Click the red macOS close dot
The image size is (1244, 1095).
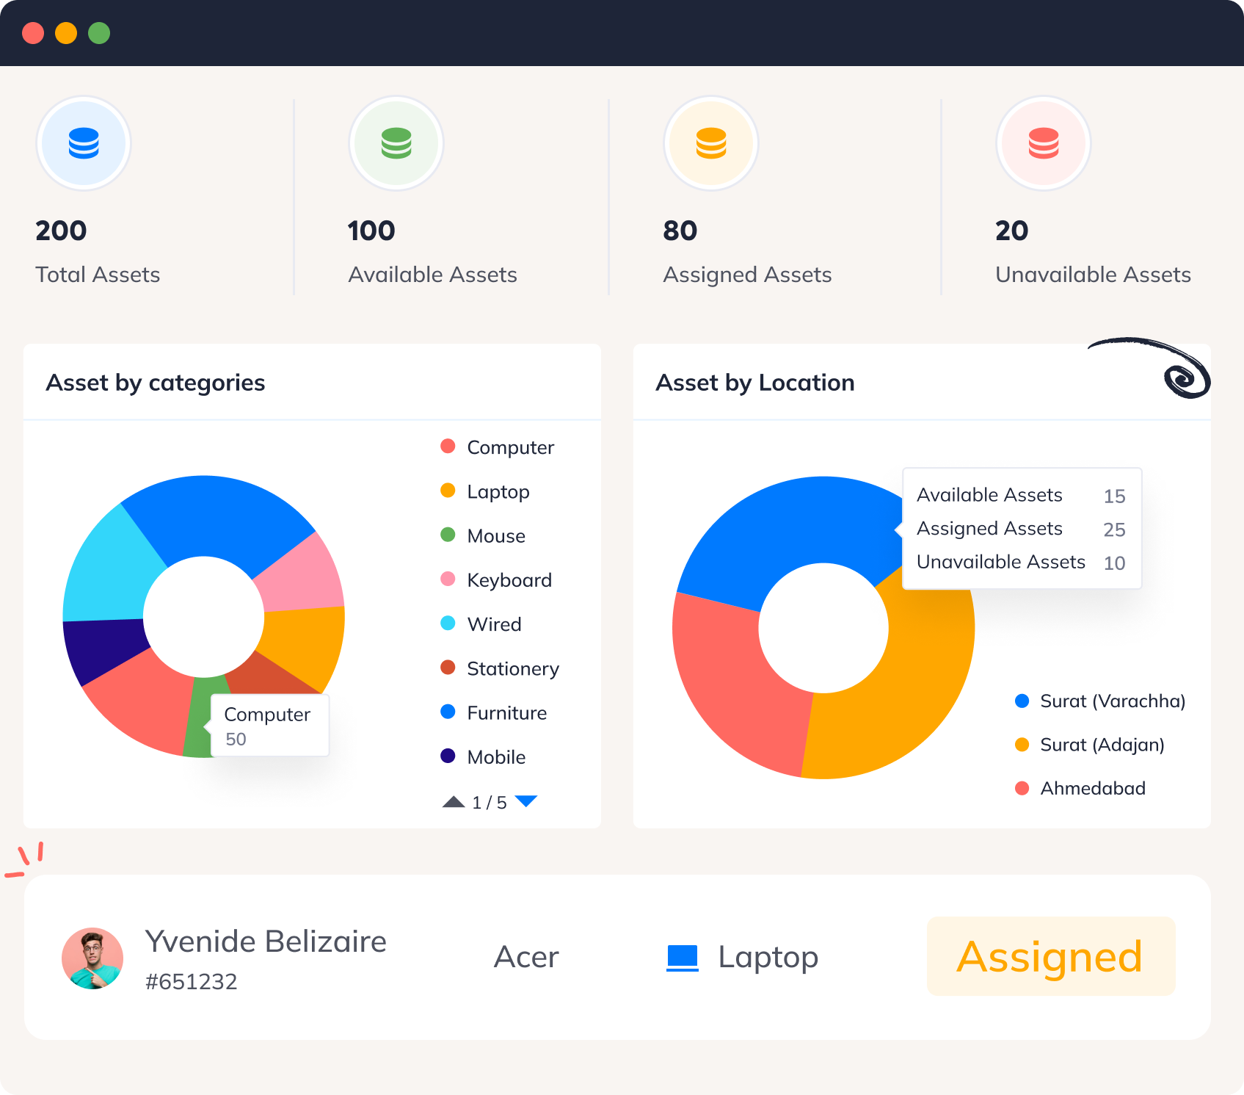[x=33, y=32]
